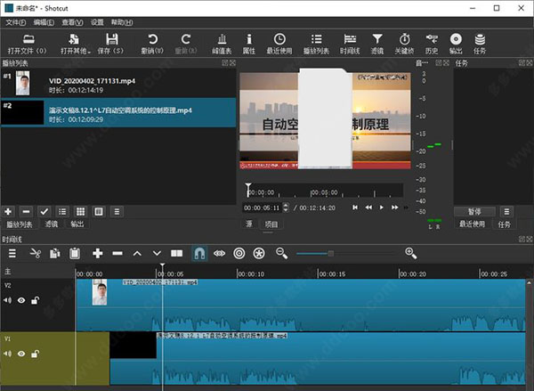Hide the V2 track with eye icon
This screenshot has width=534, height=391.
coord(21,300)
